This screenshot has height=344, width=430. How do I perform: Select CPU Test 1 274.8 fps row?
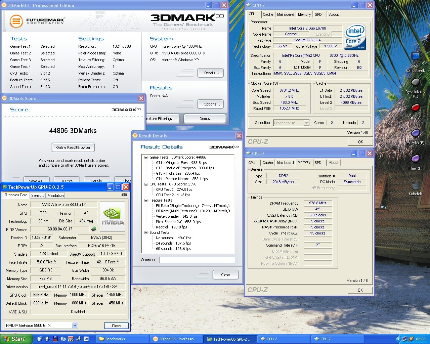(174, 189)
